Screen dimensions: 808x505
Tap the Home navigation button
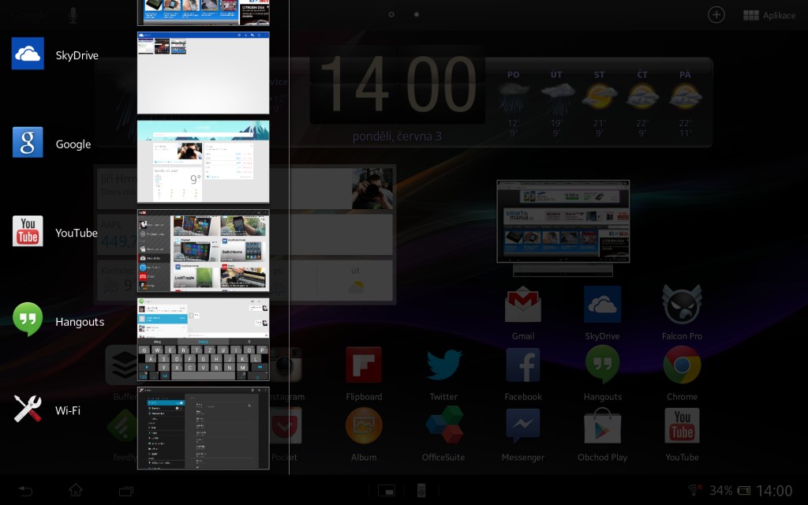(76, 490)
